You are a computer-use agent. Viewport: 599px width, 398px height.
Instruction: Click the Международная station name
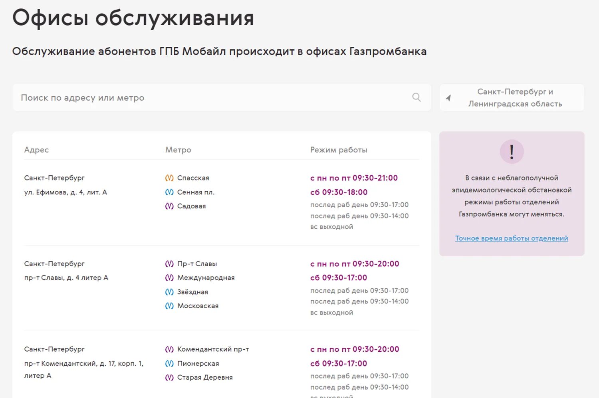(x=206, y=278)
